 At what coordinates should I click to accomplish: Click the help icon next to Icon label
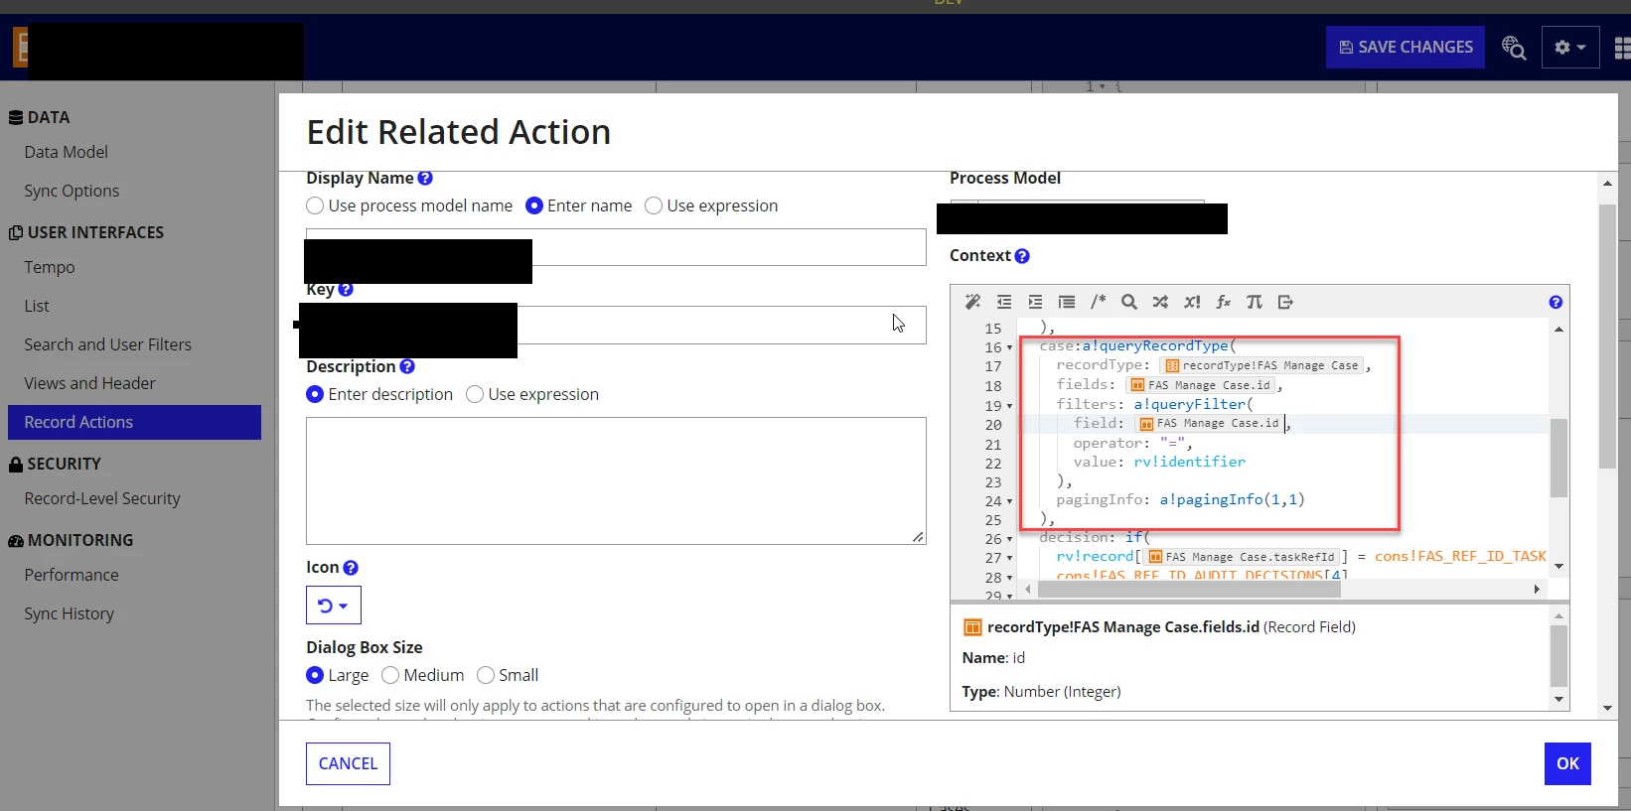(351, 568)
